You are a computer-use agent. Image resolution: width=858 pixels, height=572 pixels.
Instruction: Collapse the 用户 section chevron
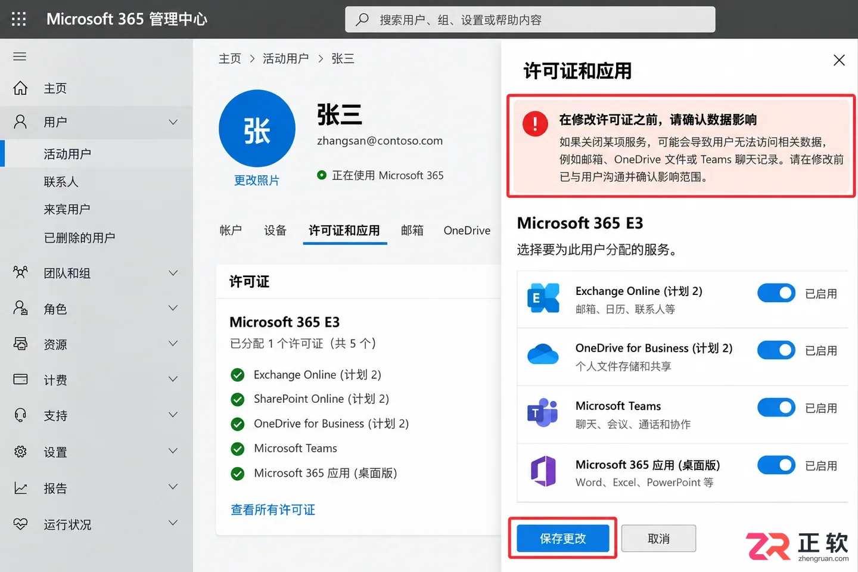[x=173, y=122]
